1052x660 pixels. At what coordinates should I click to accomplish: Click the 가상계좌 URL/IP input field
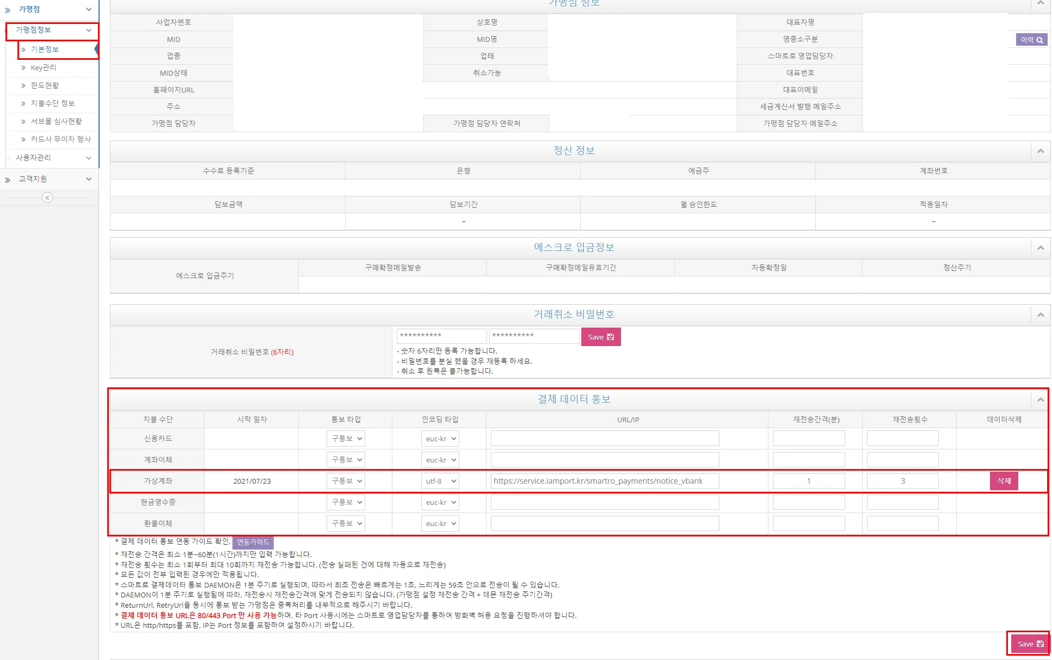[604, 481]
